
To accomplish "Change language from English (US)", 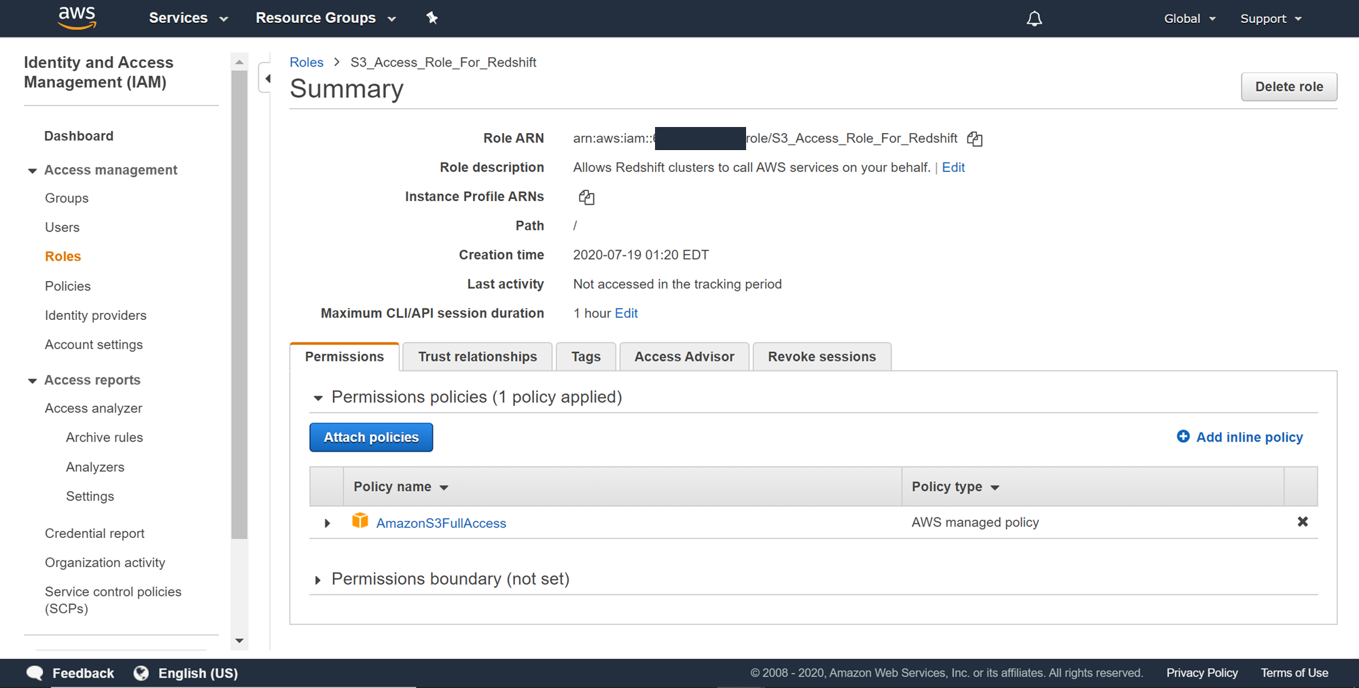I will pos(198,673).
